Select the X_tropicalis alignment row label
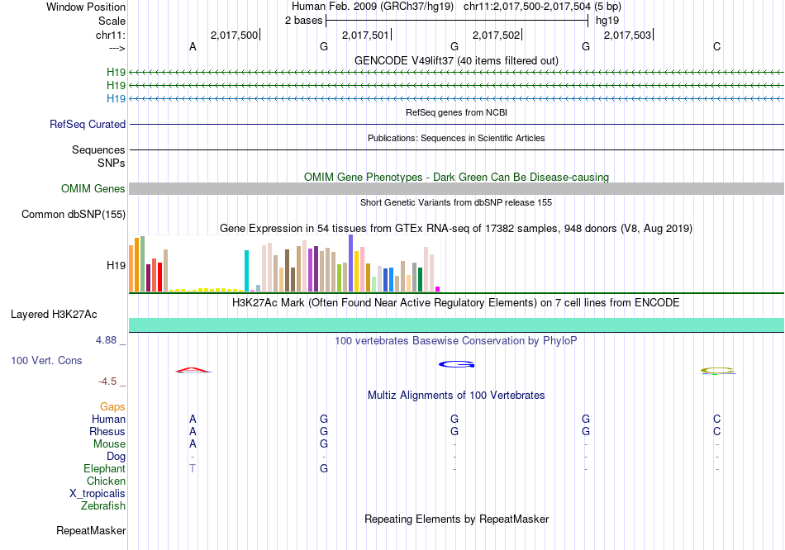Viewport: 785px width, 550px height. click(98, 494)
